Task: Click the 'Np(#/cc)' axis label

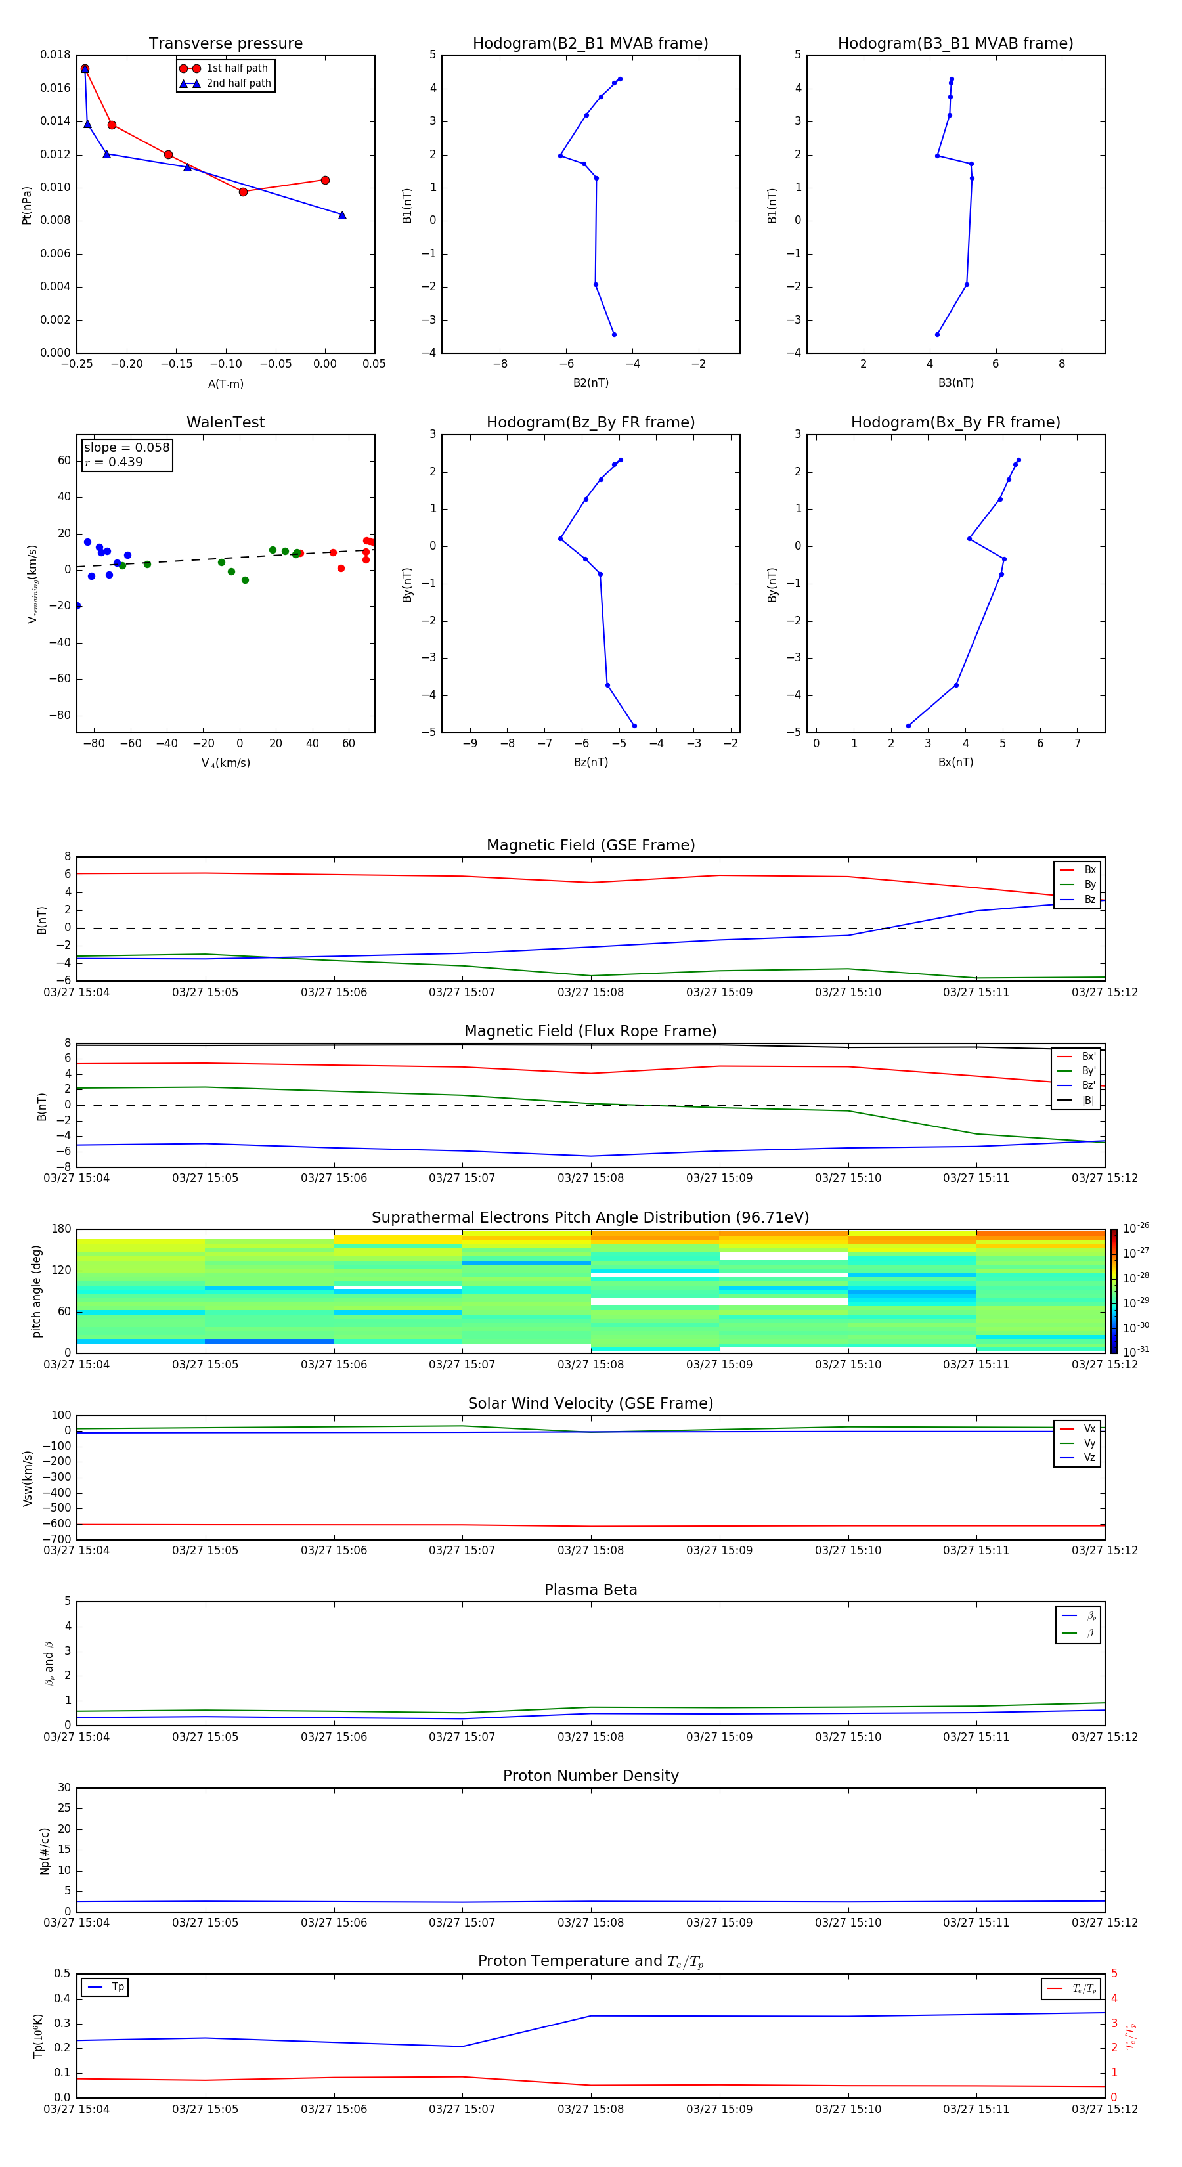Action: [x=45, y=1850]
